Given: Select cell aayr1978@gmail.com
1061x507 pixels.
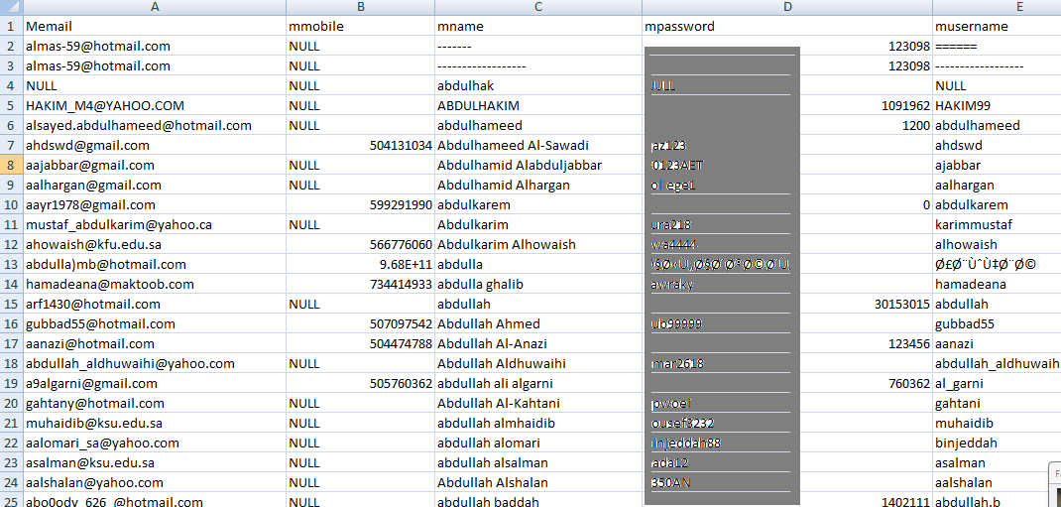Looking at the screenshot, I should pos(155,205).
